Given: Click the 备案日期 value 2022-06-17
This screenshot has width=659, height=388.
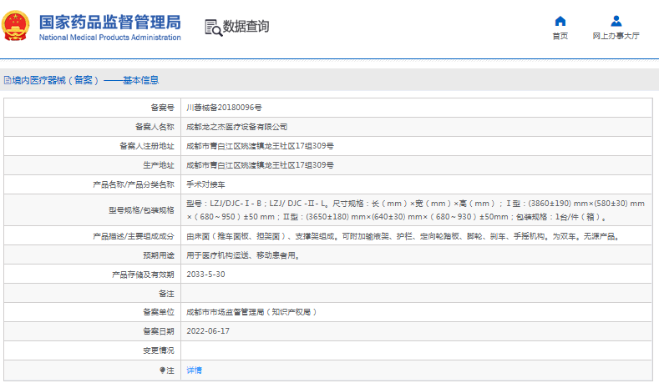Looking at the screenshot, I should pos(207,331).
